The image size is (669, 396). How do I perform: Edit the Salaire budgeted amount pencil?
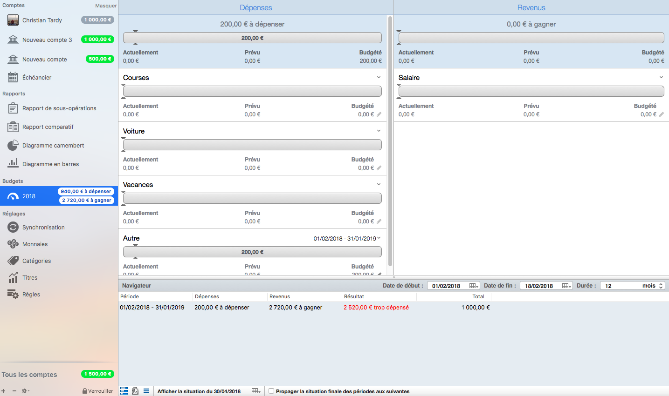tap(662, 114)
